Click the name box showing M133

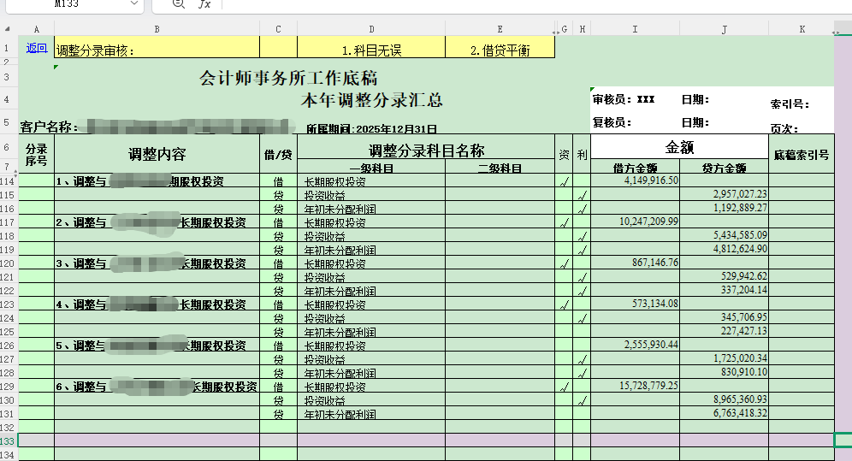click(68, 4)
